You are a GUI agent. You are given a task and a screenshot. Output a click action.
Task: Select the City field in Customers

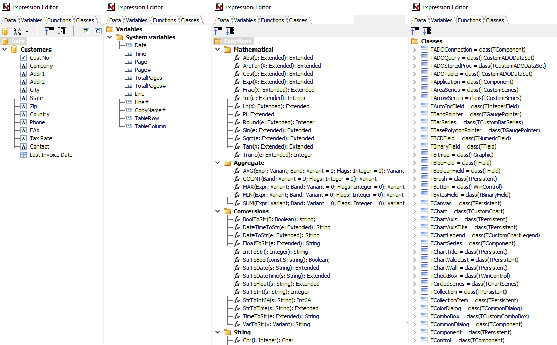tap(35, 90)
